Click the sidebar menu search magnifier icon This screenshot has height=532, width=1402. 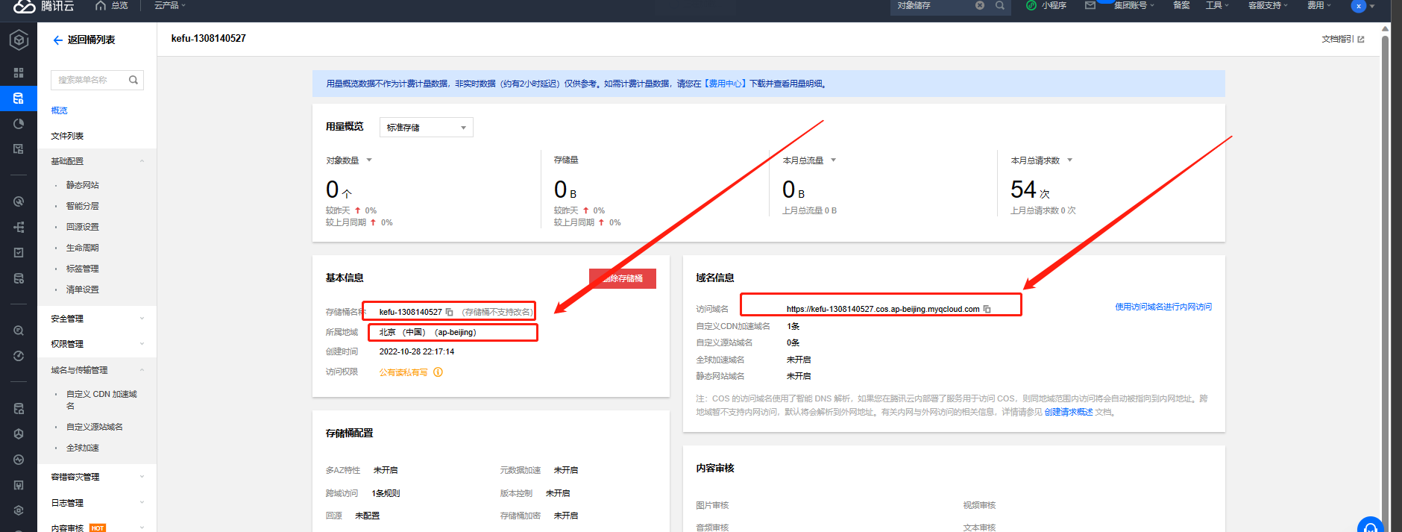point(133,80)
